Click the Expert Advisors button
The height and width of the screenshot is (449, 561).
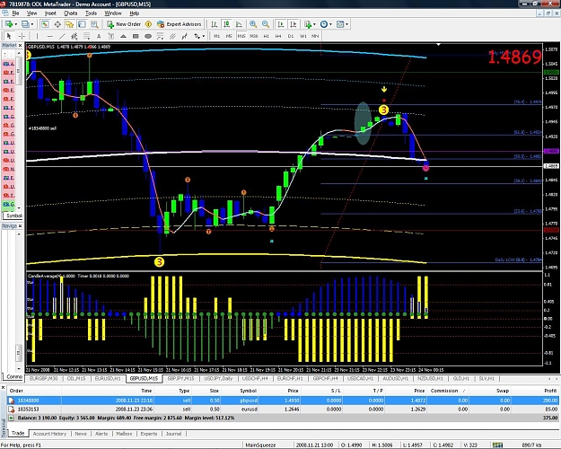pyautogui.click(x=180, y=24)
